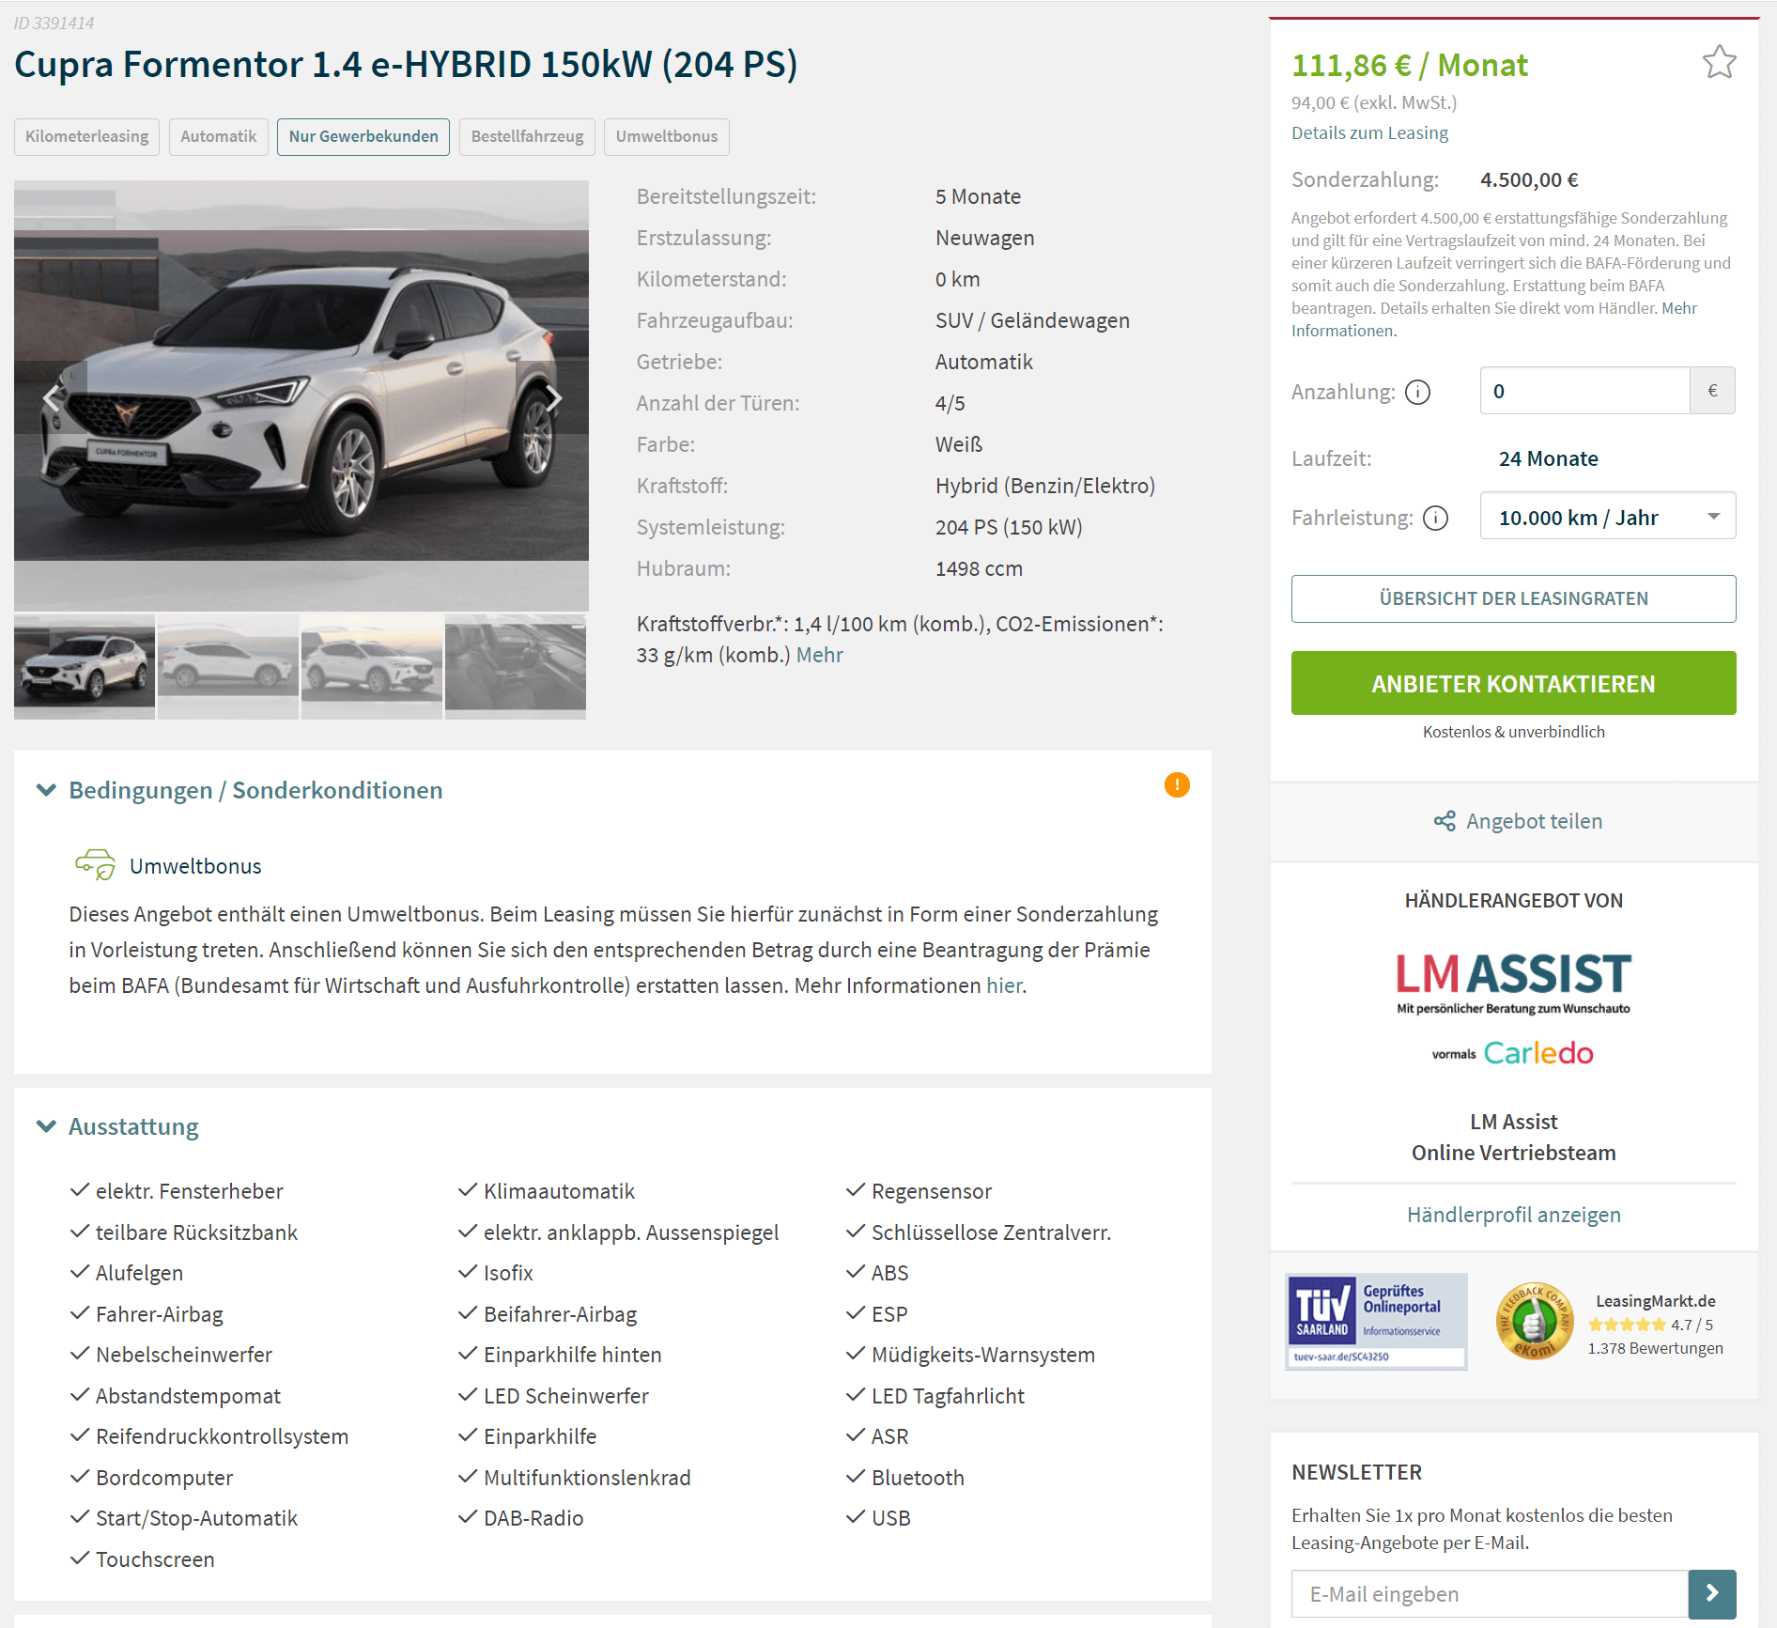
Task: Click the 111,86 € / Monat price
Action: click(x=1409, y=65)
